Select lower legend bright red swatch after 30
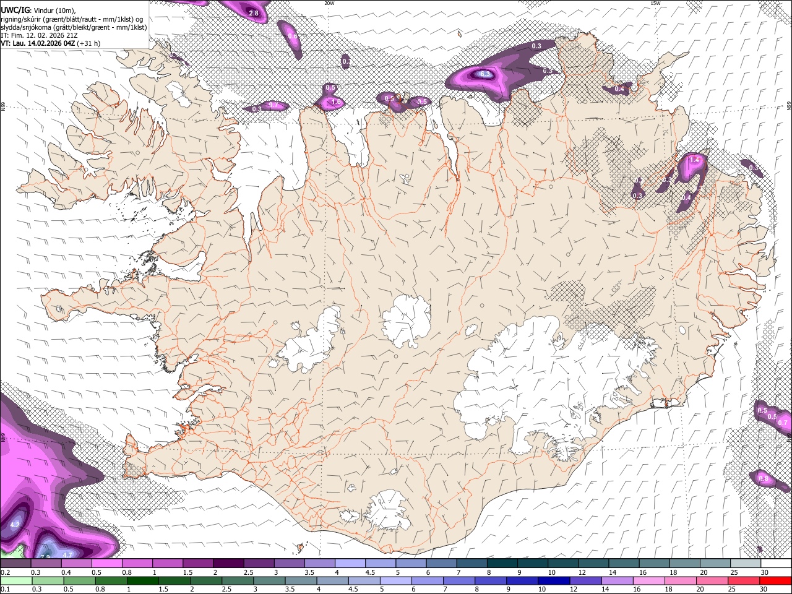This screenshot has height=594, width=792. [775, 580]
